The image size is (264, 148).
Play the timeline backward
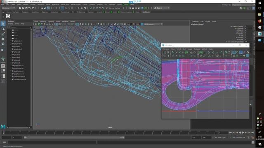click(240, 132)
